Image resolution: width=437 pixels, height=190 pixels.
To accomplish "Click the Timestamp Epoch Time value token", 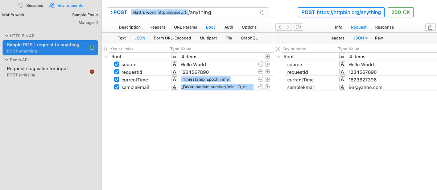I will [206, 80].
